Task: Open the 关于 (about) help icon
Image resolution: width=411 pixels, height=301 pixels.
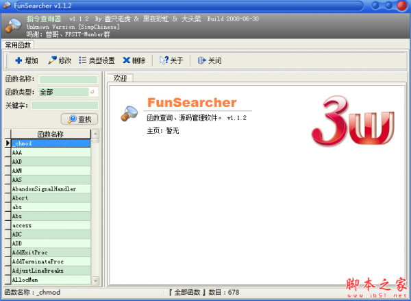Action: pyautogui.click(x=164, y=60)
